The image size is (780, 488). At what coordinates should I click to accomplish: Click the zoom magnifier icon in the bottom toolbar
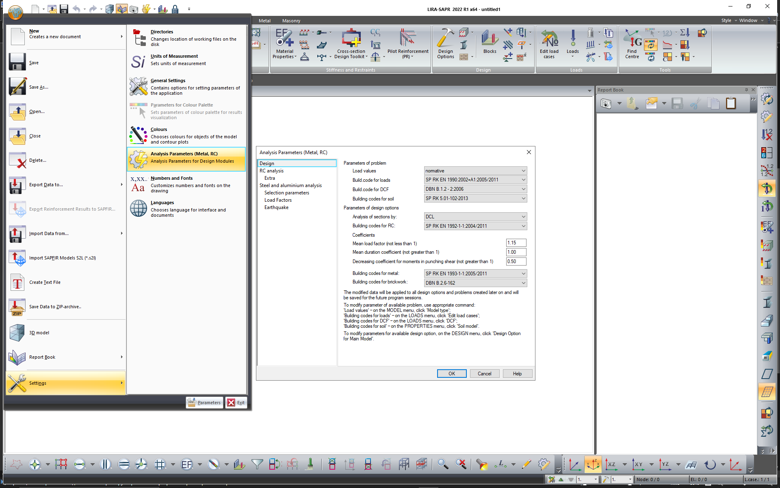pyautogui.click(x=442, y=464)
